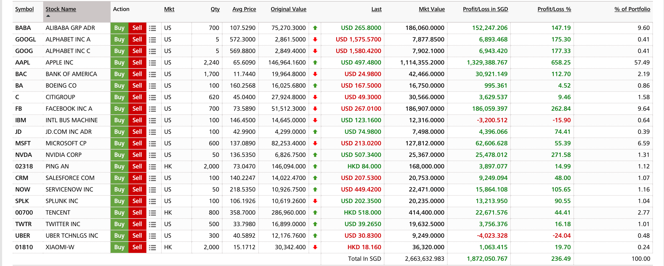
Task: Sort table by Profit/Loss in SGD
Action: click(485, 9)
